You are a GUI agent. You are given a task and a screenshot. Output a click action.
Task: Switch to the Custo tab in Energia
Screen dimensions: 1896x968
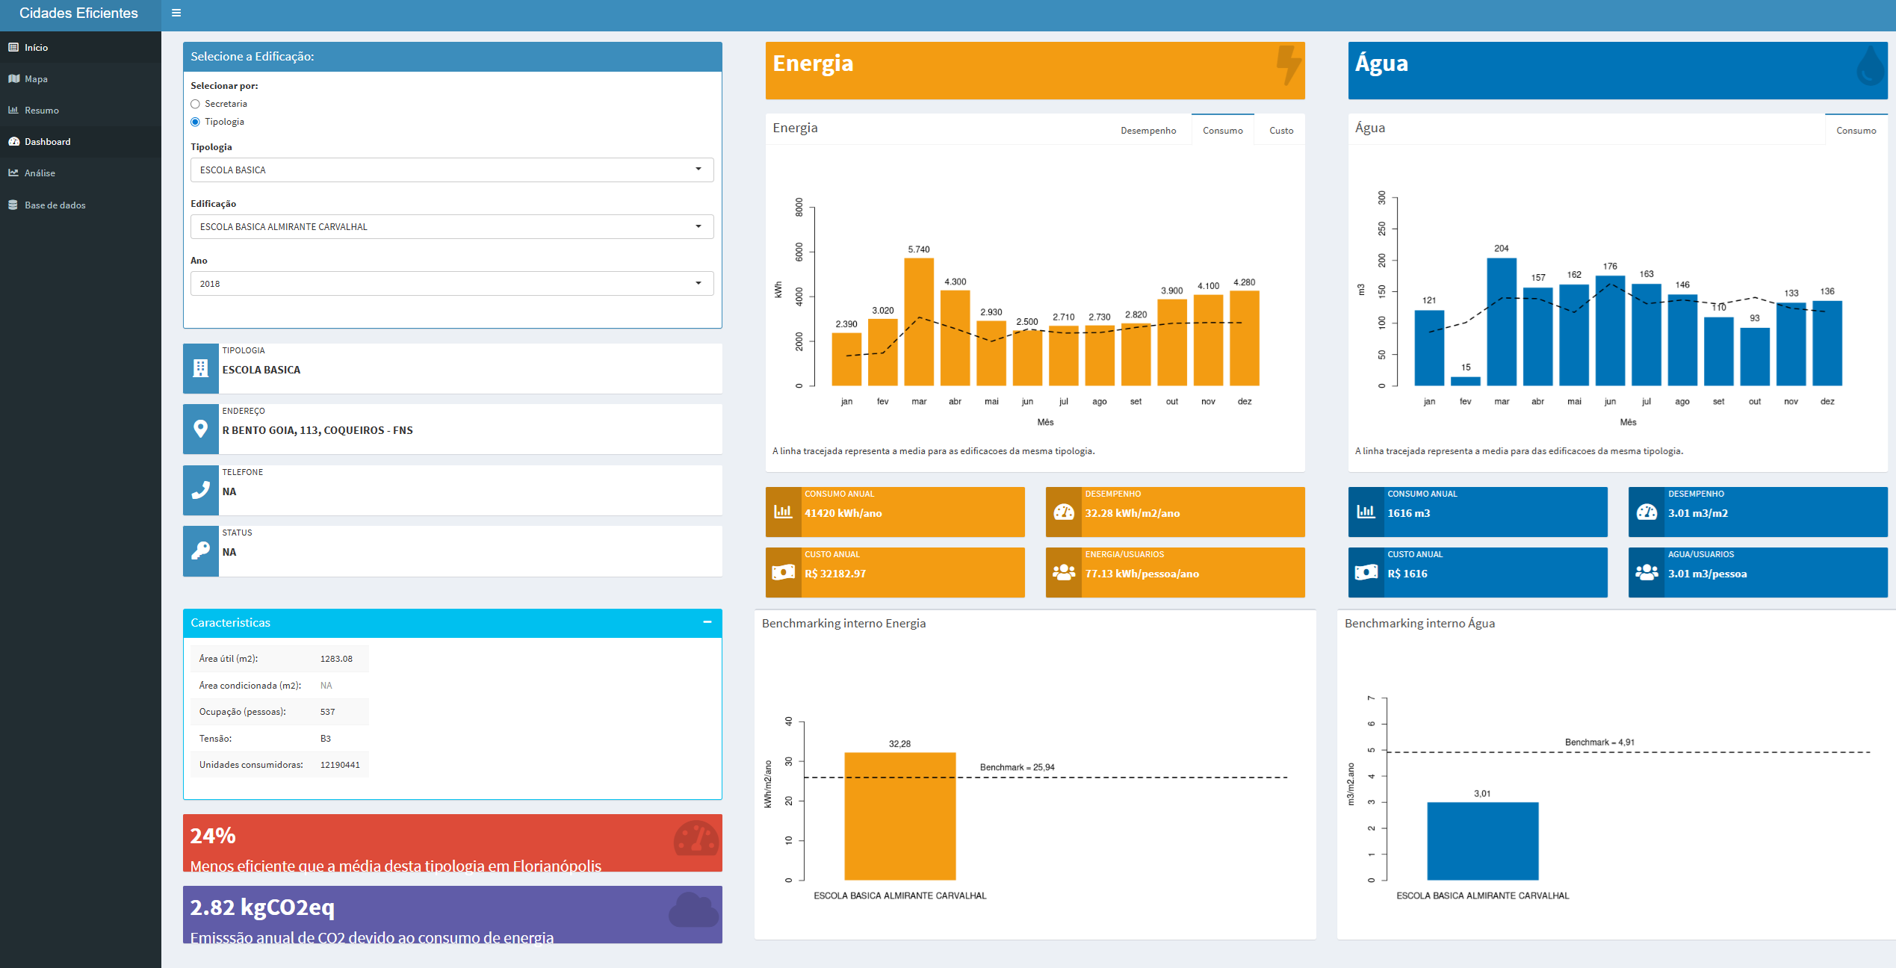click(1280, 131)
